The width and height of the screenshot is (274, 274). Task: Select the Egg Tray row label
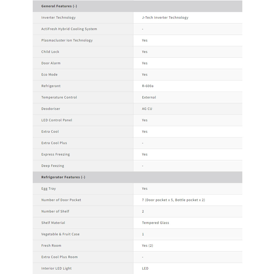click(48, 189)
